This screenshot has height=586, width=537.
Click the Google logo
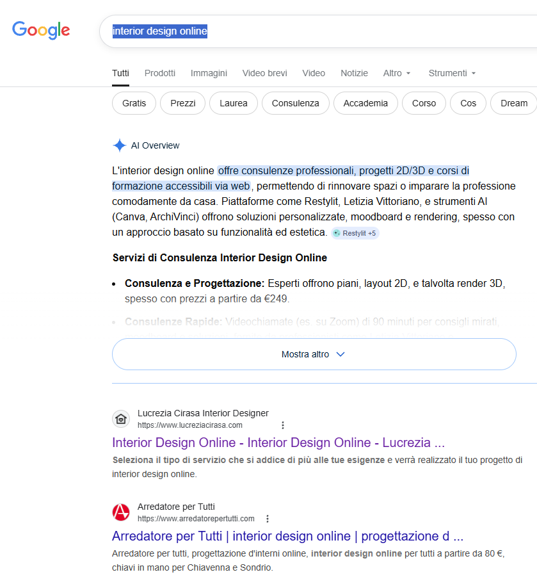pyautogui.click(x=41, y=30)
